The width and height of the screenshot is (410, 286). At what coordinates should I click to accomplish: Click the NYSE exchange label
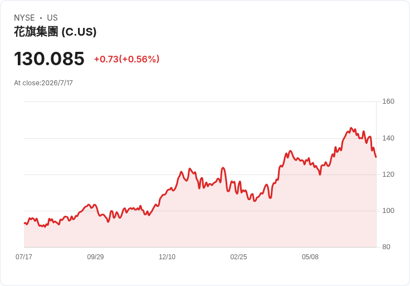[x=25, y=18]
